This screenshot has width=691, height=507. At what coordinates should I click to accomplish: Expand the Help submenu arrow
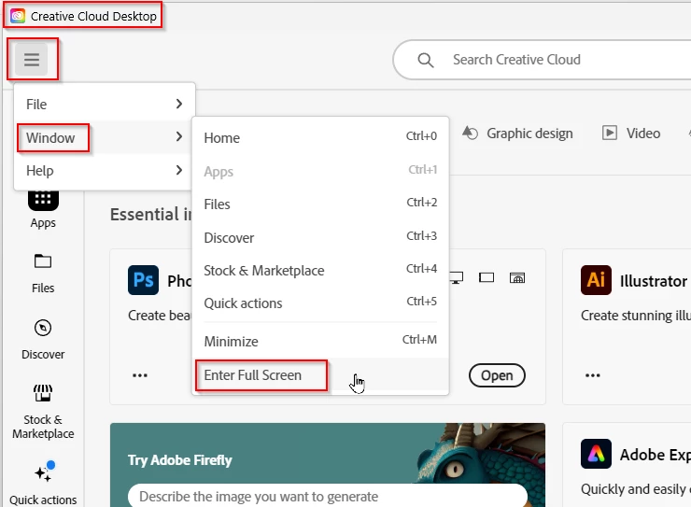tap(179, 170)
